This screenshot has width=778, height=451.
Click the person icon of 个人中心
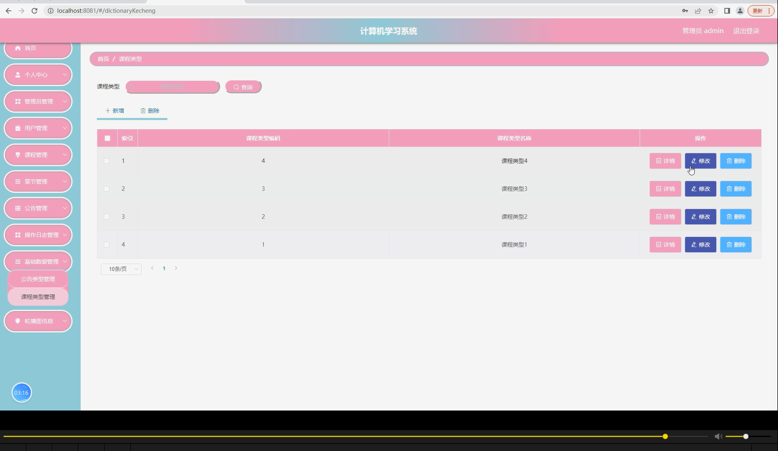pos(18,75)
